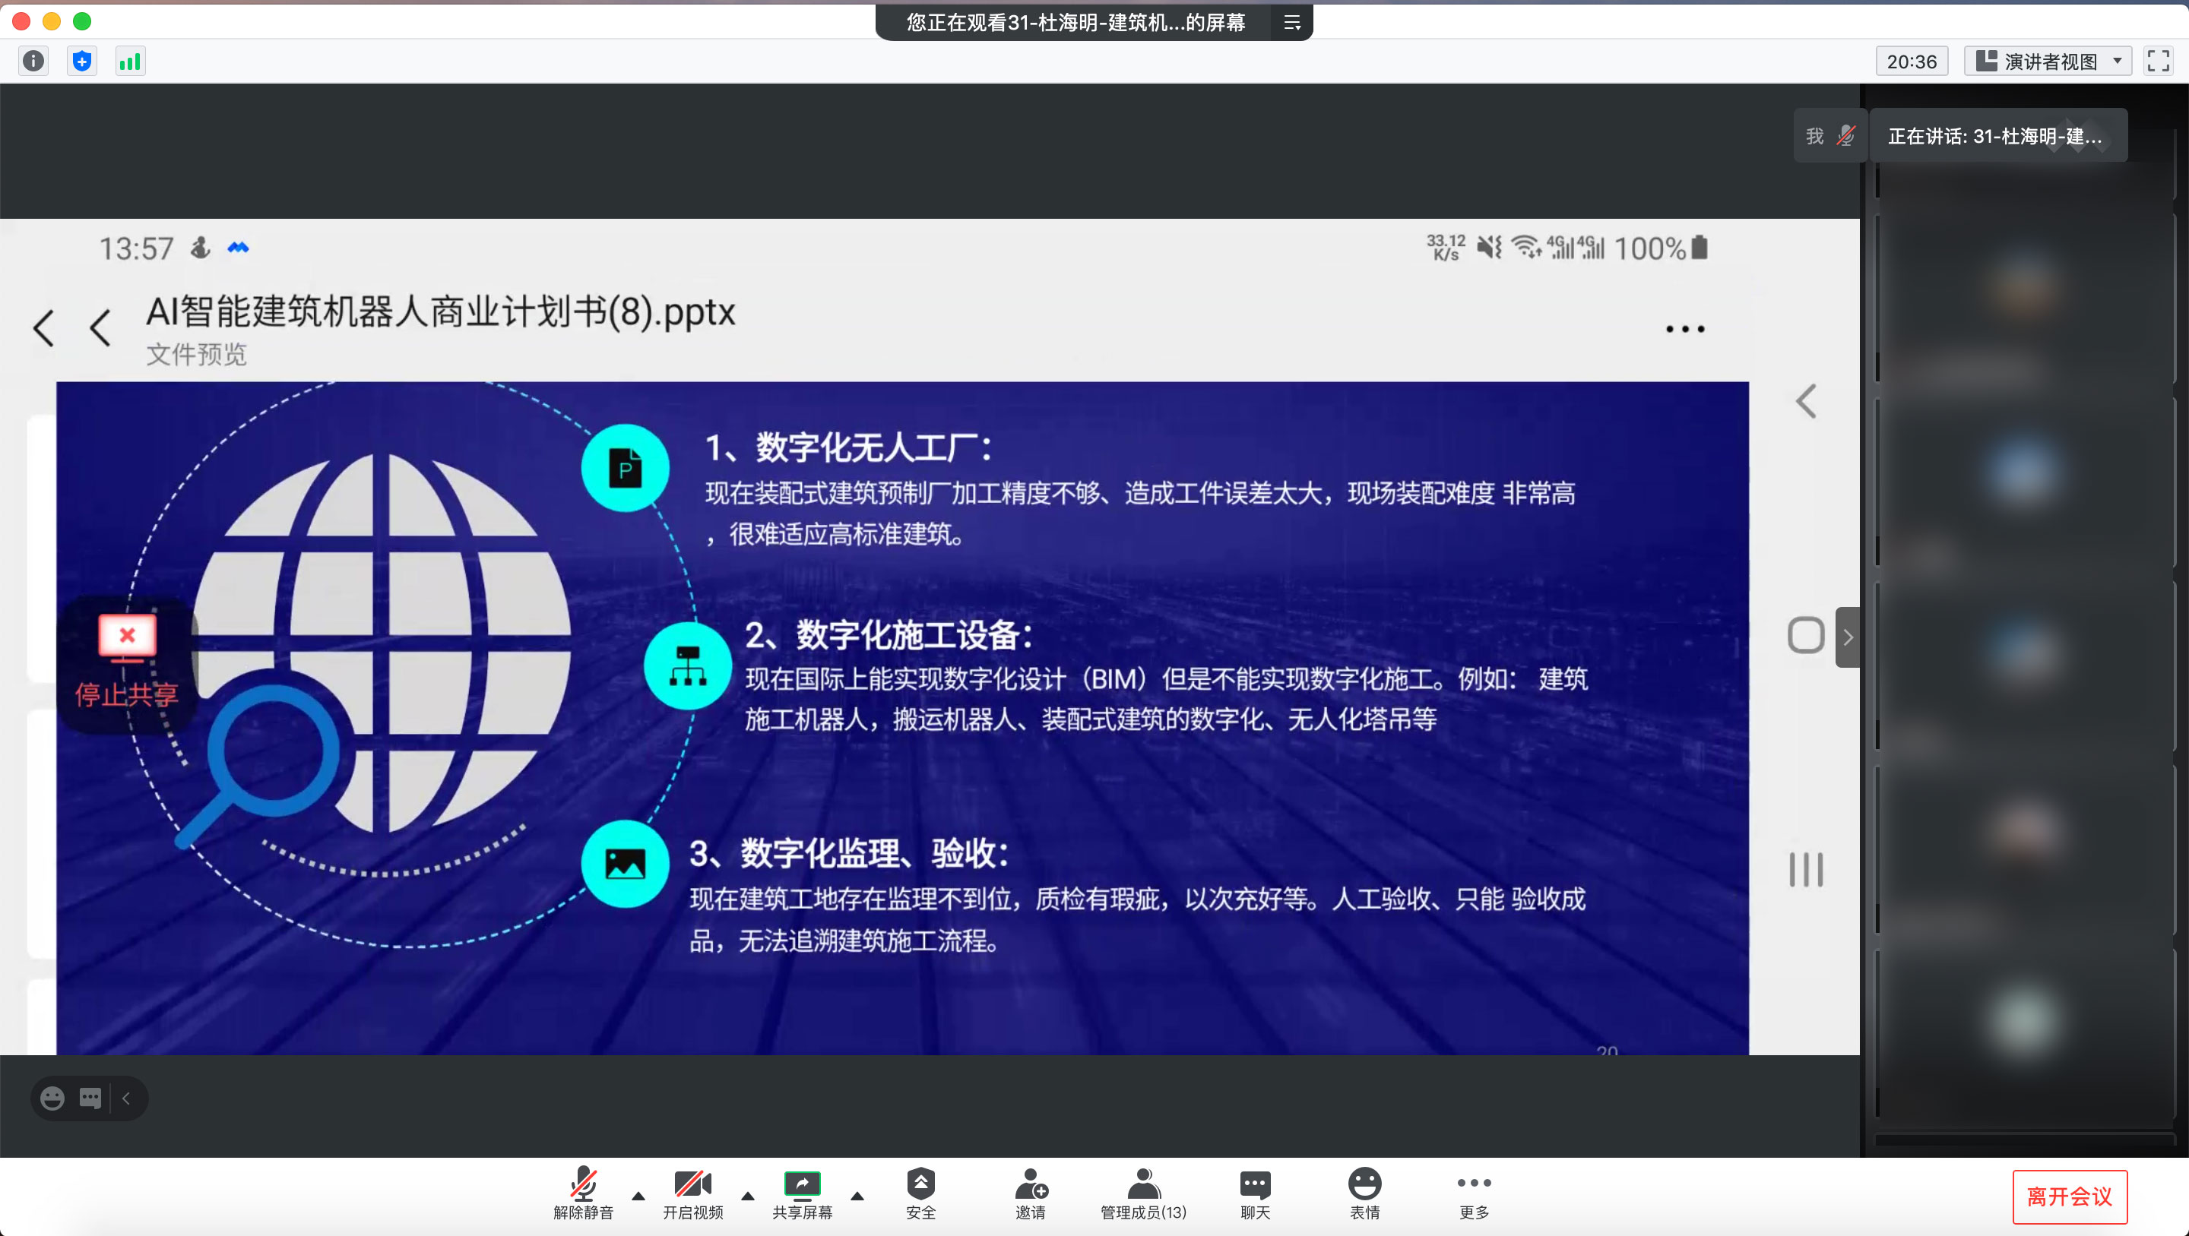Enter full screen mode
This screenshot has height=1236, width=2189.
pos(2158,62)
